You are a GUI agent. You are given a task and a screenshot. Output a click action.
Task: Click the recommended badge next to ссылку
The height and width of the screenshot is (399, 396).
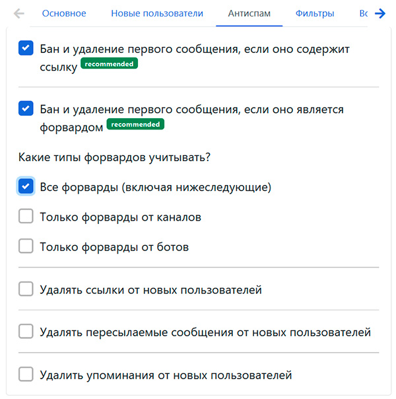[x=109, y=64]
